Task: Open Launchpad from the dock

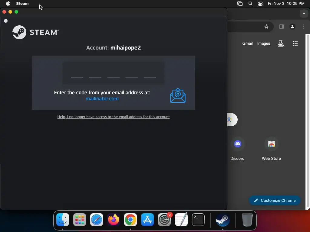Action: pyautogui.click(x=80, y=220)
